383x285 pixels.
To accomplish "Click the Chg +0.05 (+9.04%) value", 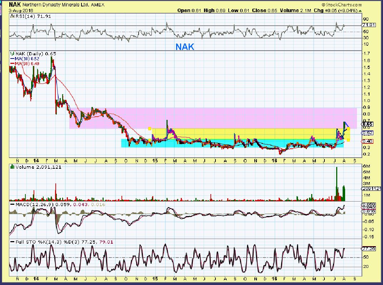I will 335,10.
